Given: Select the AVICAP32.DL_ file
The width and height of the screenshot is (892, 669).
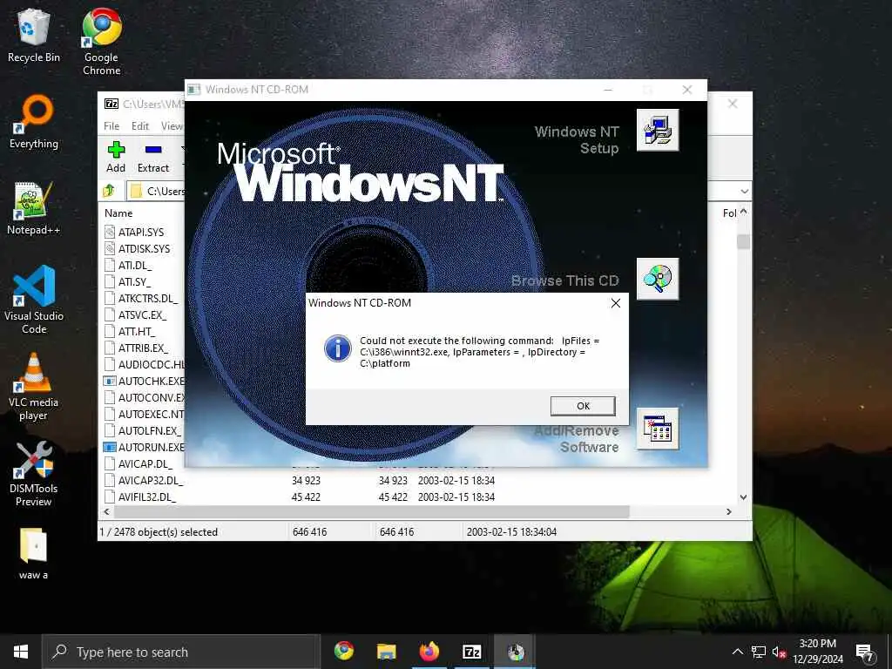Looking at the screenshot, I should pyautogui.click(x=151, y=480).
